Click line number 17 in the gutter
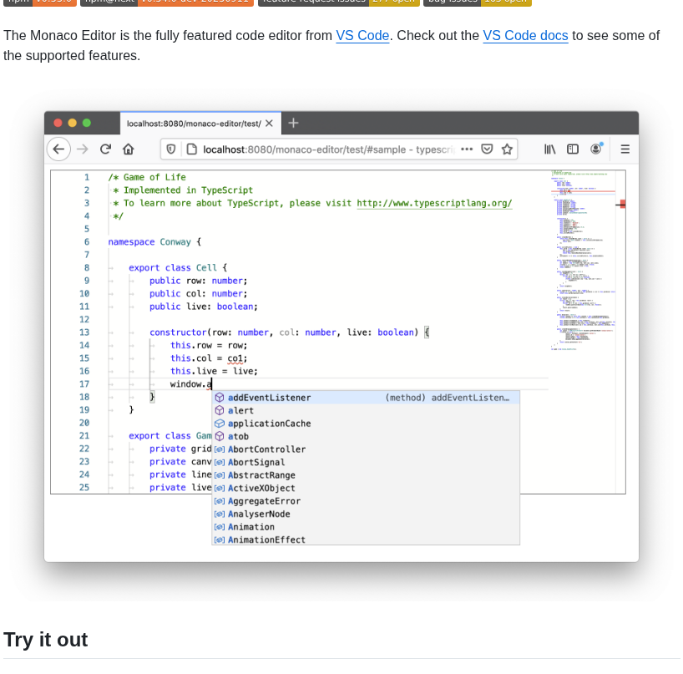 click(x=84, y=384)
